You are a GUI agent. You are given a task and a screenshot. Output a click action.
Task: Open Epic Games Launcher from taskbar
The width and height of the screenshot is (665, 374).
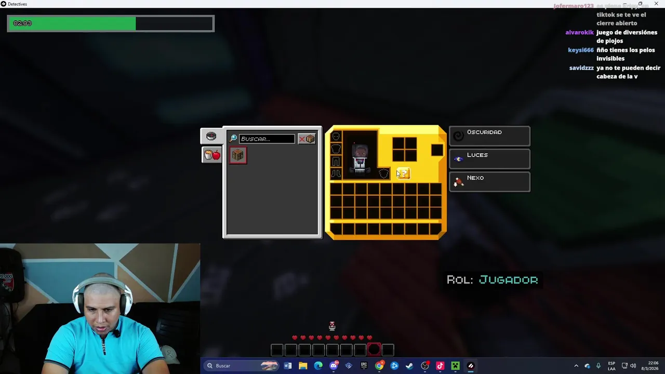[x=364, y=366]
